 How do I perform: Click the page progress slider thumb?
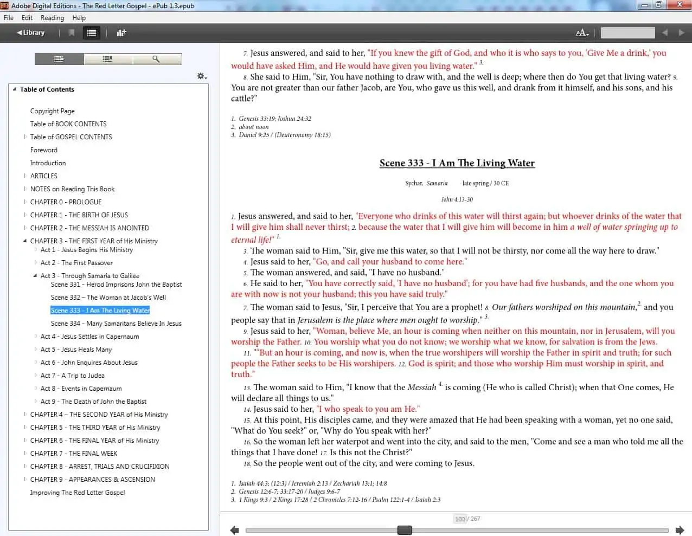[405, 530]
